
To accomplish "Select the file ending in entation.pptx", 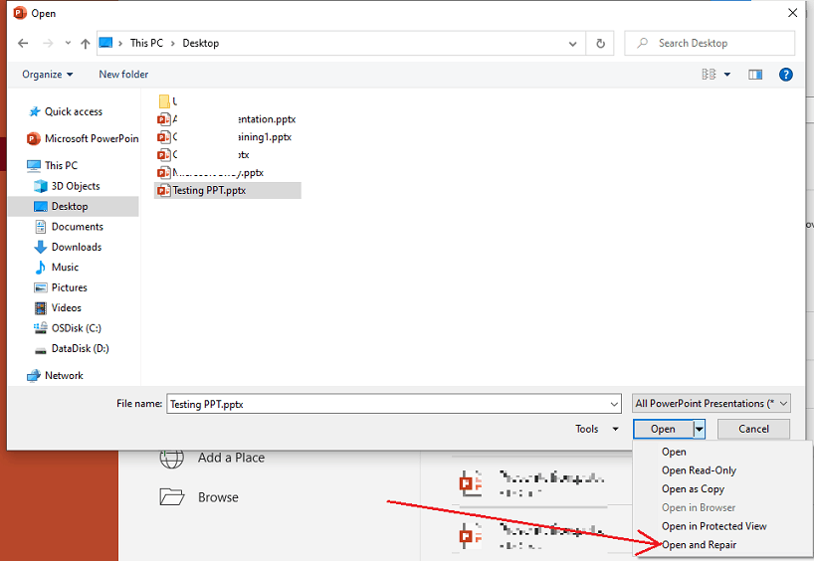I will [x=226, y=119].
